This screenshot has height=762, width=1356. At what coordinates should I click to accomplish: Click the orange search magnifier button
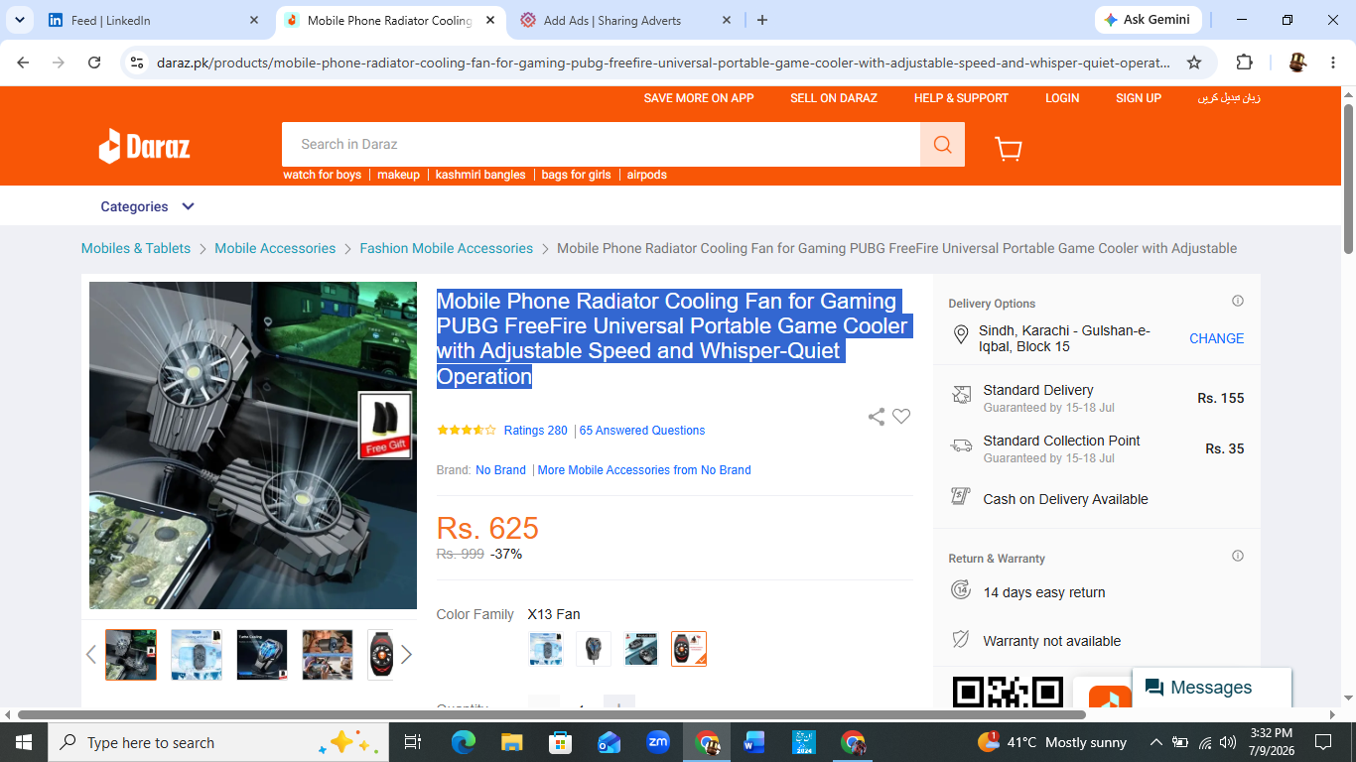click(942, 145)
